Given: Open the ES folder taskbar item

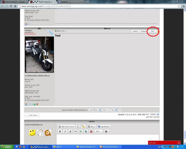Looking at the screenshot, I should pos(64,147).
